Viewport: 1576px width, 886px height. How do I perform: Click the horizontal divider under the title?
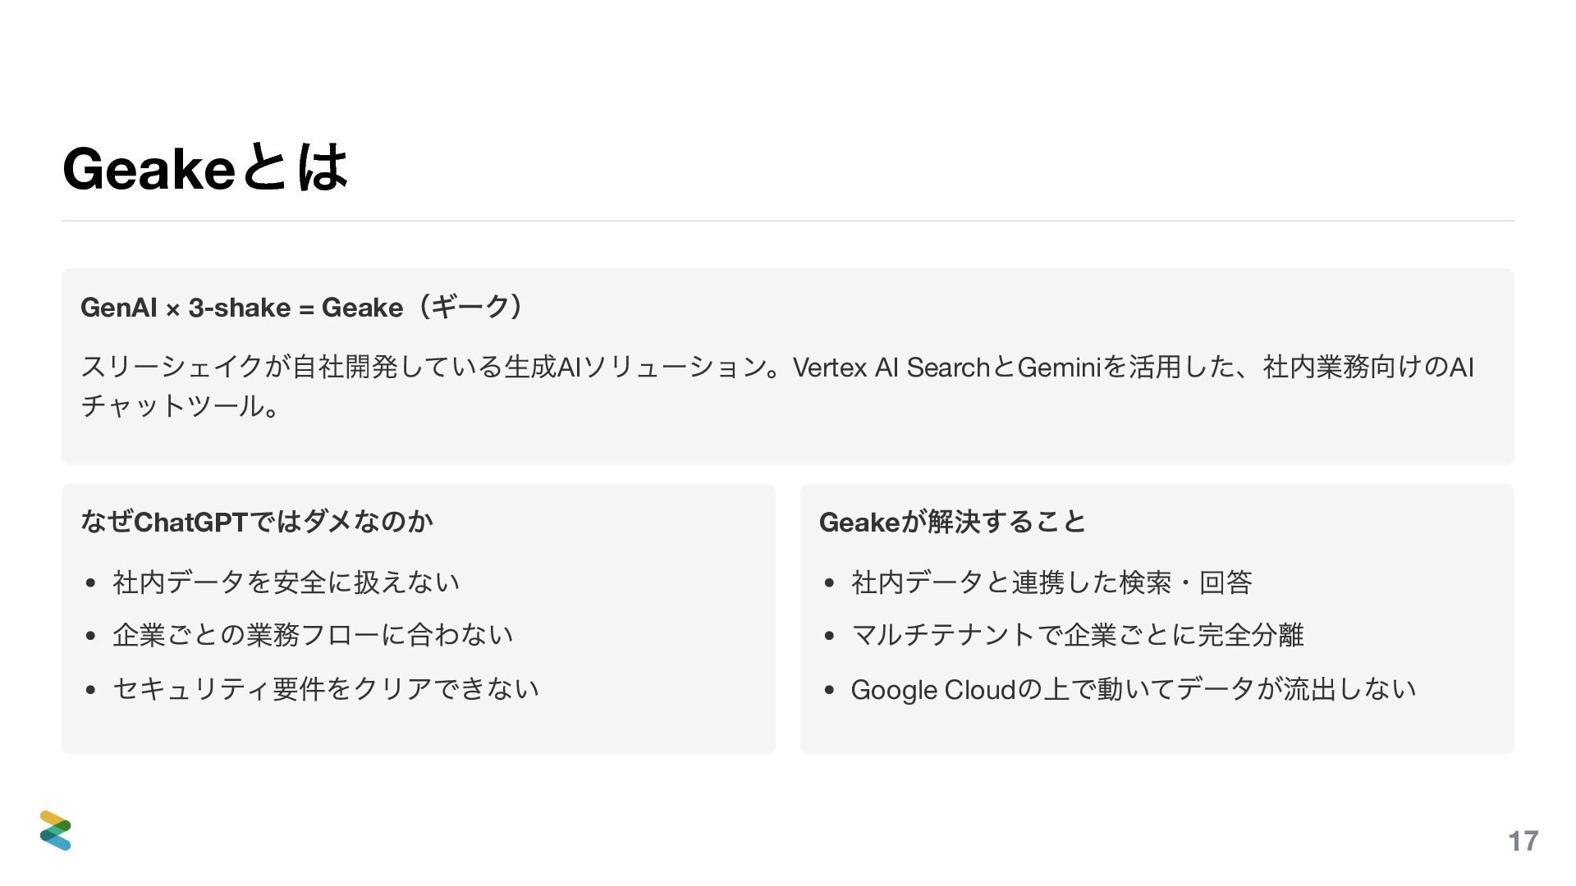tap(788, 221)
